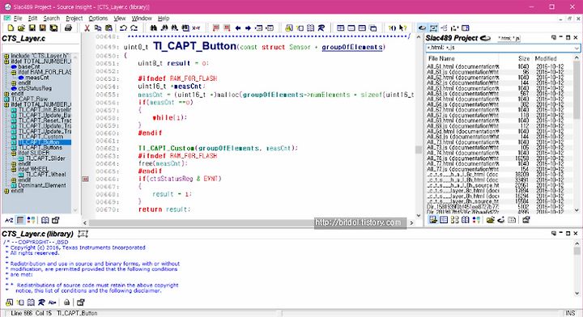Open the View menu
This screenshot has width=583, height=317.
119,18
